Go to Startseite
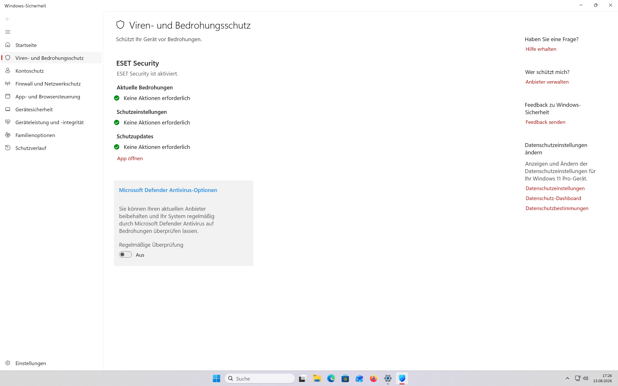Image resolution: width=618 pixels, height=386 pixels. (x=51, y=45)
